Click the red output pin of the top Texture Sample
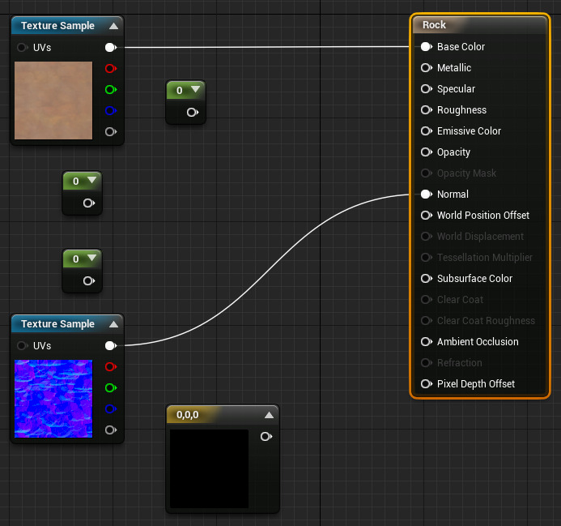561x526 pixels. click(x=110, y=69)
